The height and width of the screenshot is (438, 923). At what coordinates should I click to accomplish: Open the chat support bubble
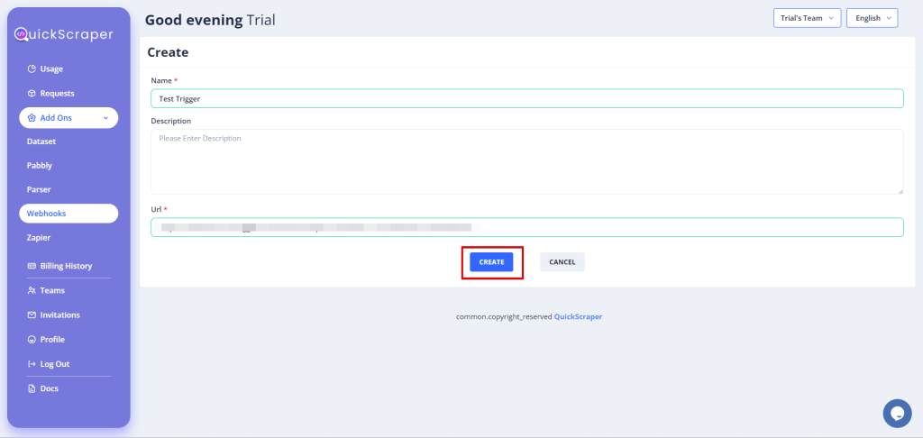coord(896,413)
